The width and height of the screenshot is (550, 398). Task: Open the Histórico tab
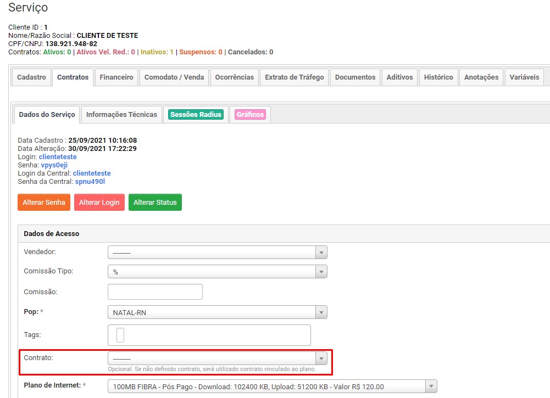[x=438, y=77]
